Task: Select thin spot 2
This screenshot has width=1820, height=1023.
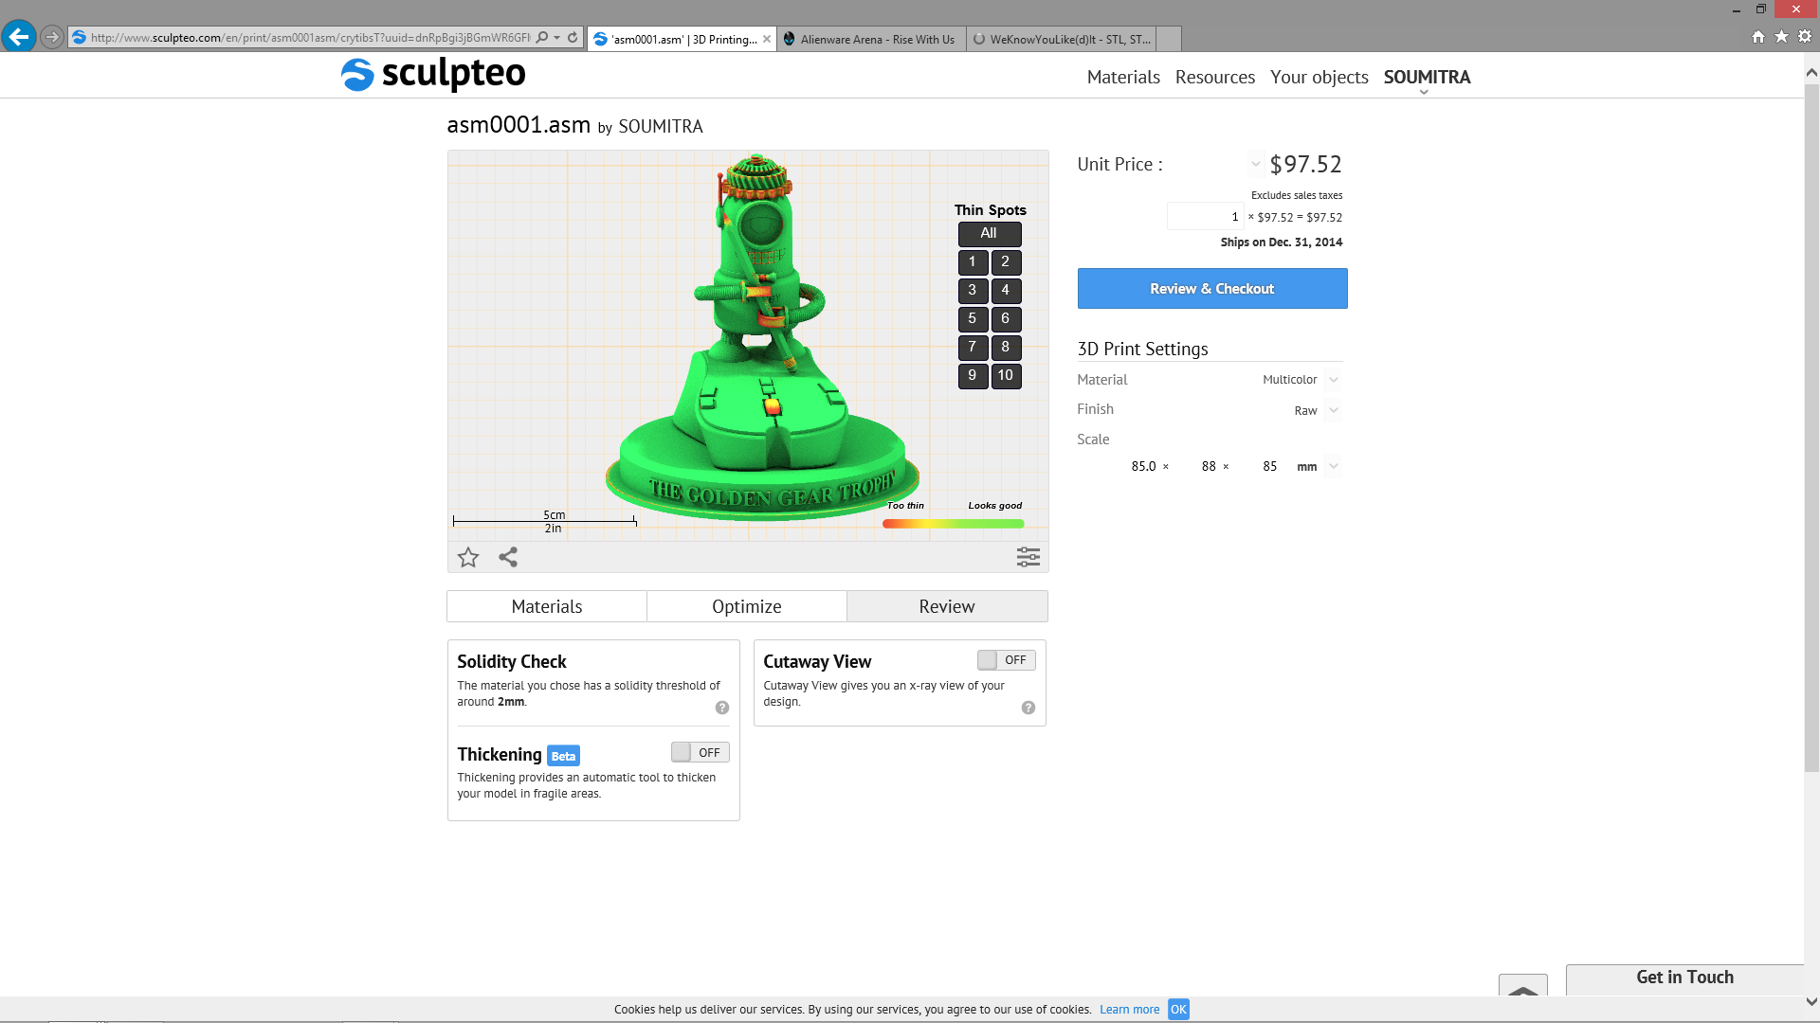Action: tap(1007, 262)
